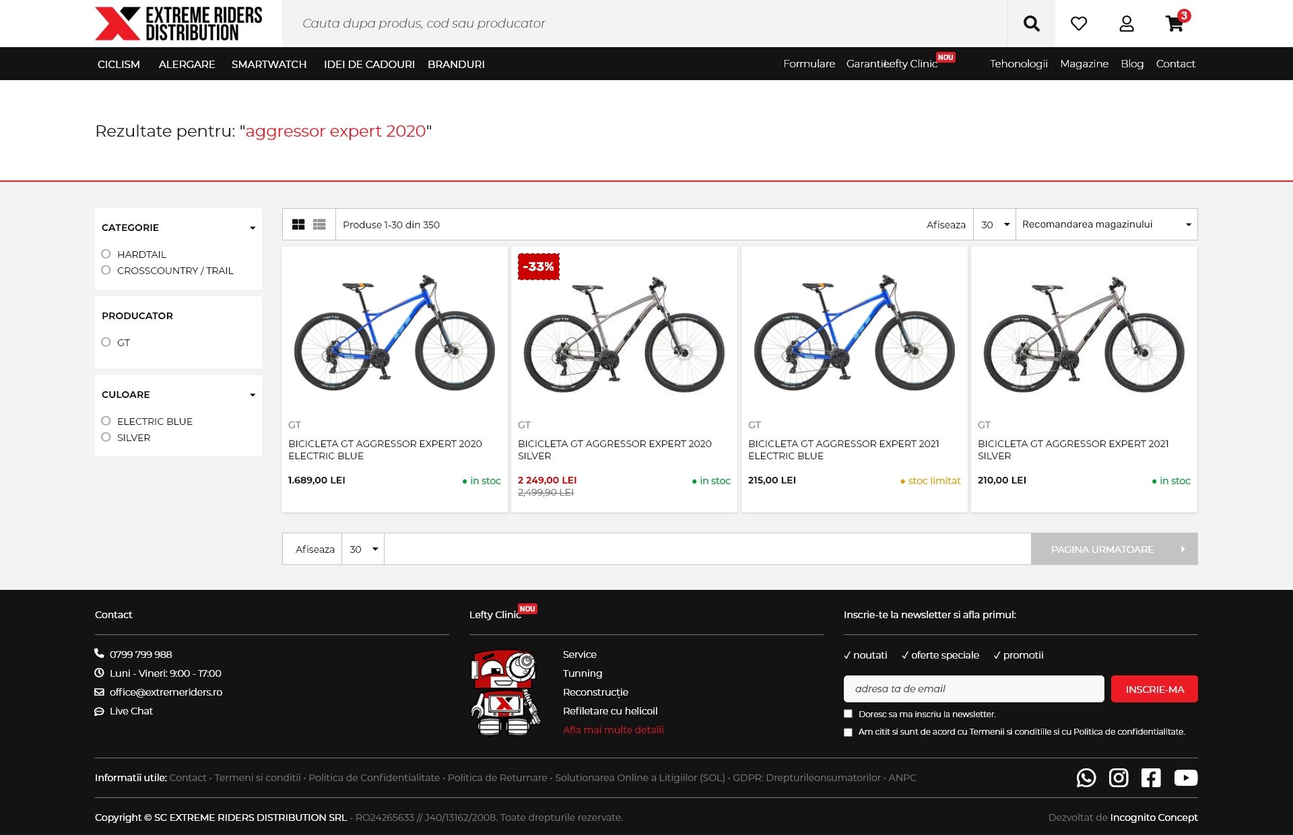Select the HARDTAIL category filter
This screenshot has width=1293, height=835.
pos(106,254)
